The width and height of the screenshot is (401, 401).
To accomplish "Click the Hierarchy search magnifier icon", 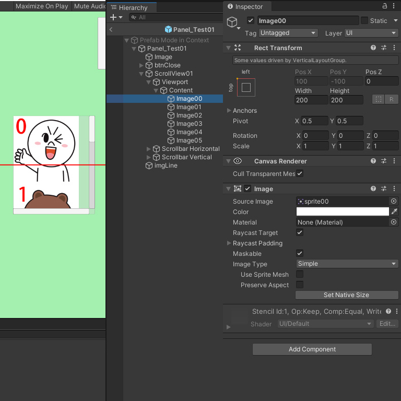I will pos(134,17).
